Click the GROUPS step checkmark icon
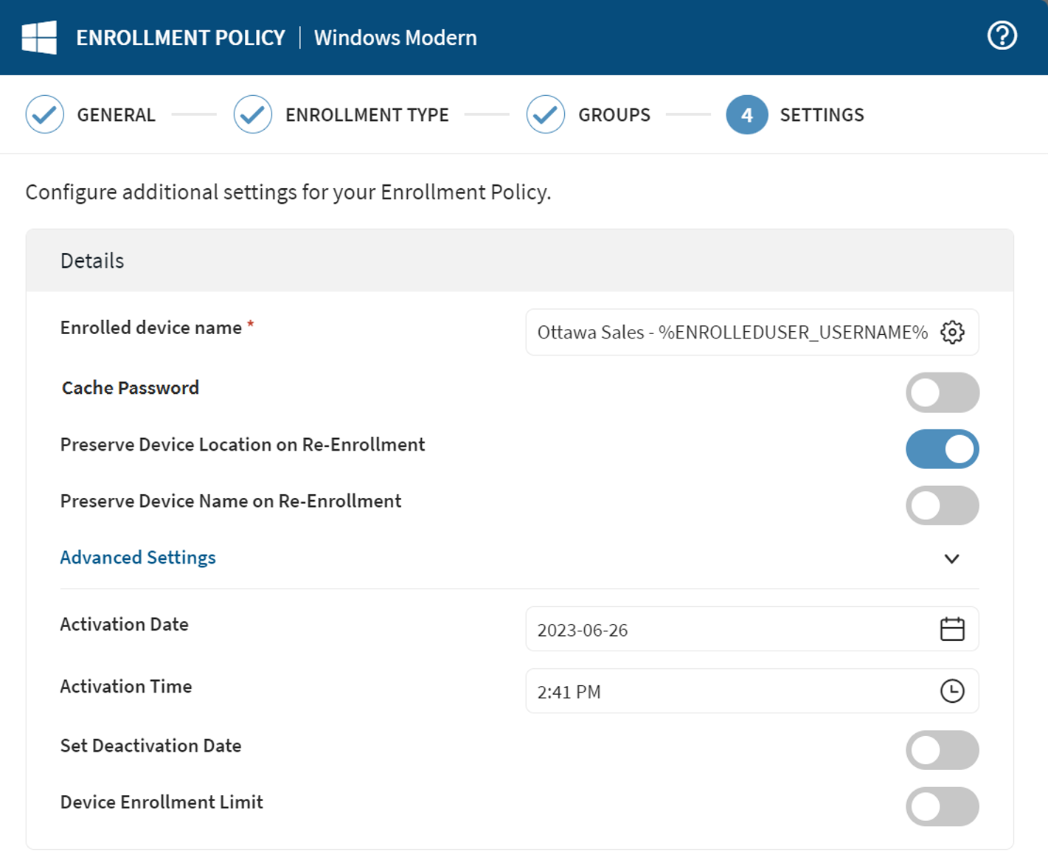The width and height of the screenshot is (1048, 863). [546, 114]
